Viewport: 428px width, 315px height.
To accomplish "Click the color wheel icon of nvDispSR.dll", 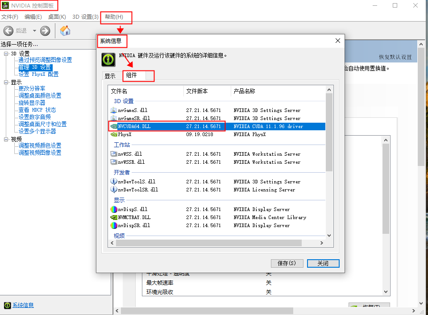I will 113,225.
